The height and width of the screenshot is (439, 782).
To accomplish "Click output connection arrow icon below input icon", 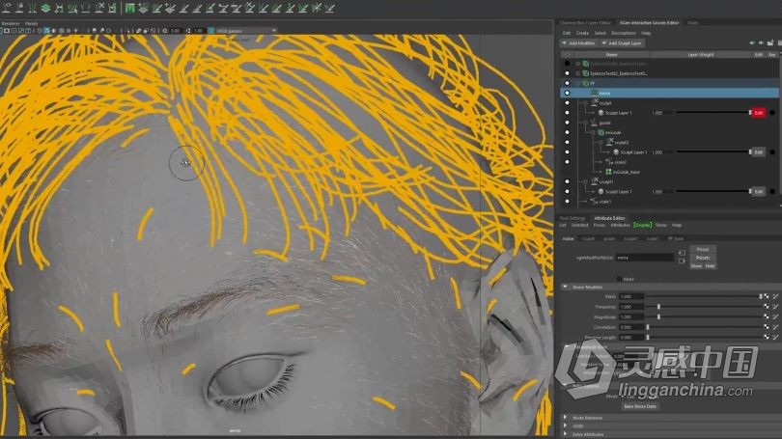I will click(x=682, y=261).
